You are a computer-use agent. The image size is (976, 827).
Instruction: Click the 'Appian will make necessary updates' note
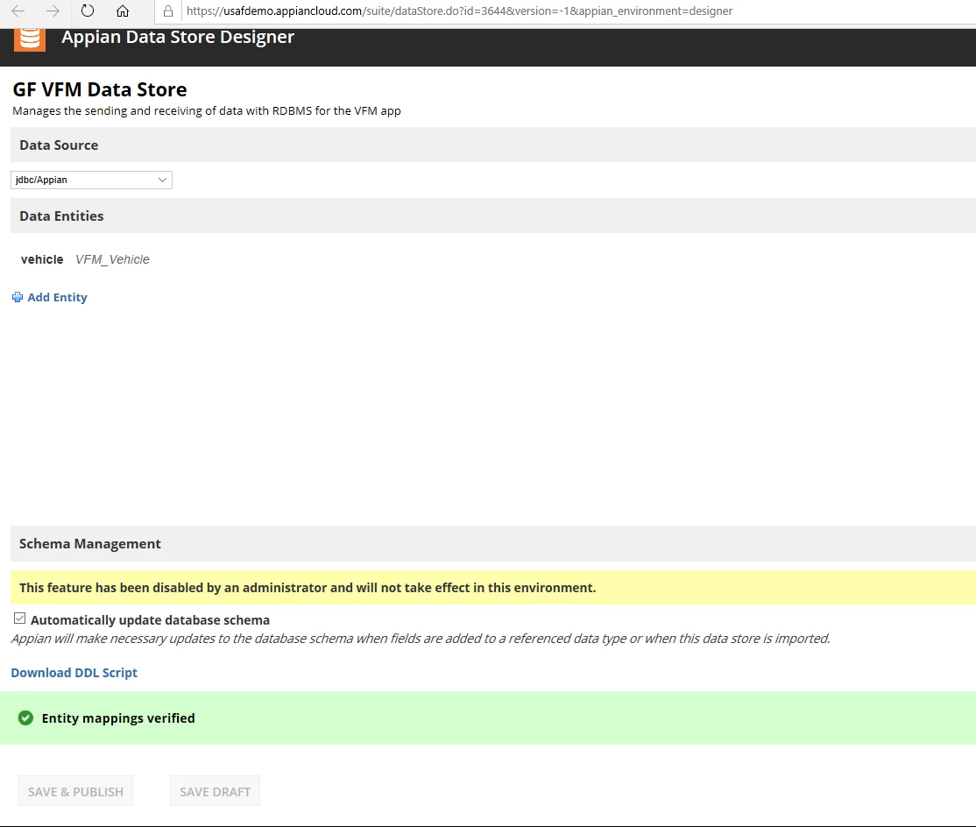click(421, 639)
